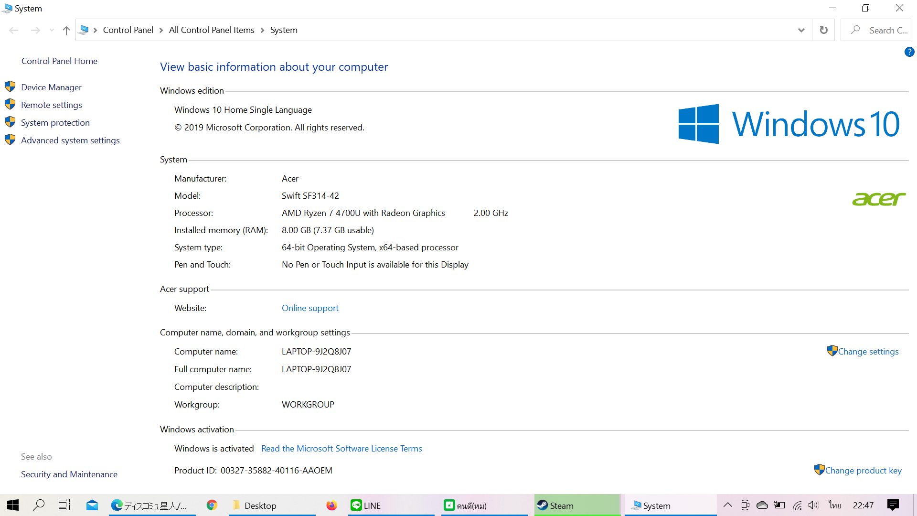Click the shield icon beside Device Manager
917x516 pixels.
point(10,86)
